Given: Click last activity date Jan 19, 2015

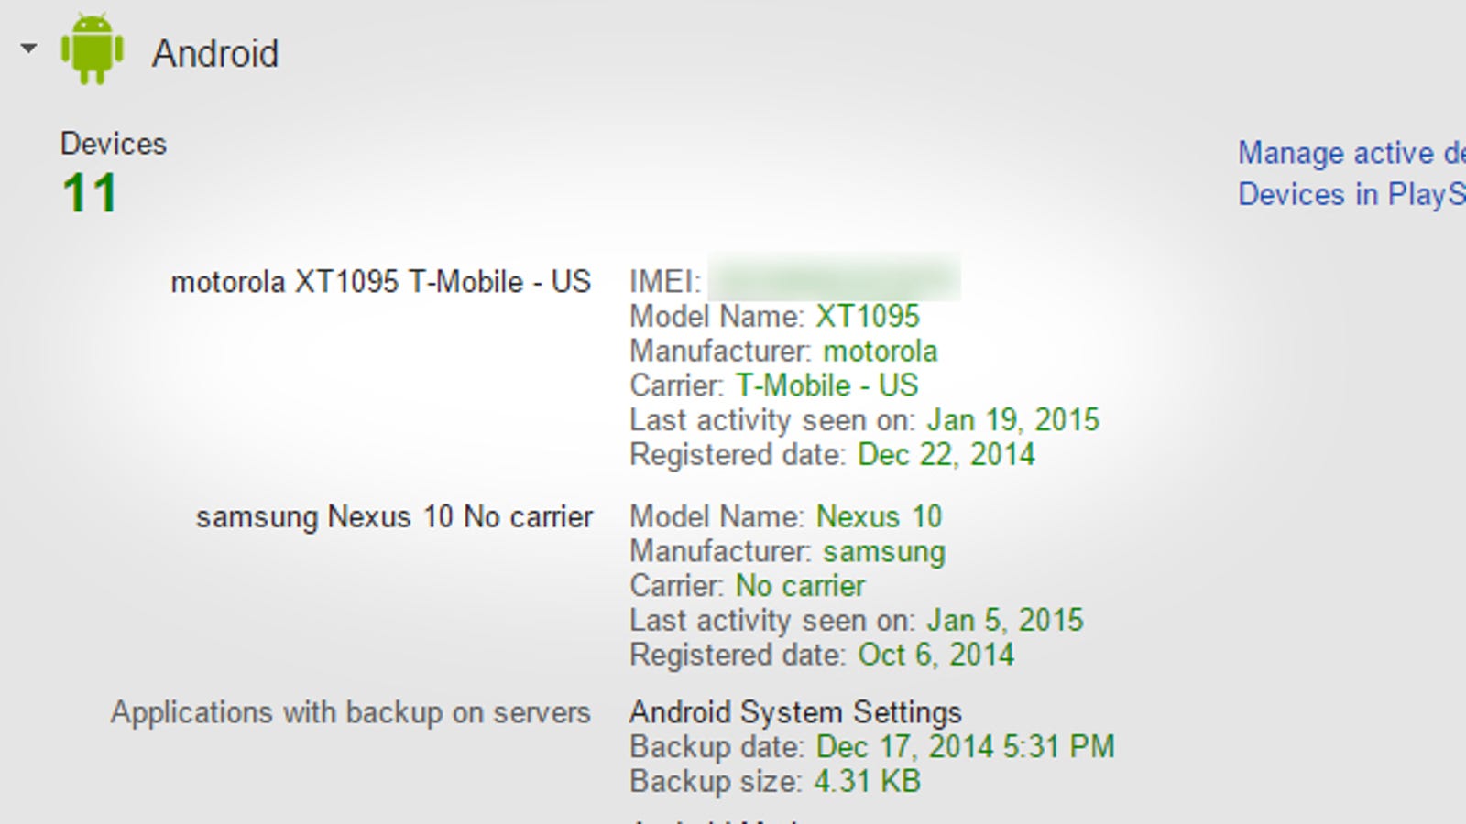Looking at the screenshot, I should click(x=1012, y=420).
